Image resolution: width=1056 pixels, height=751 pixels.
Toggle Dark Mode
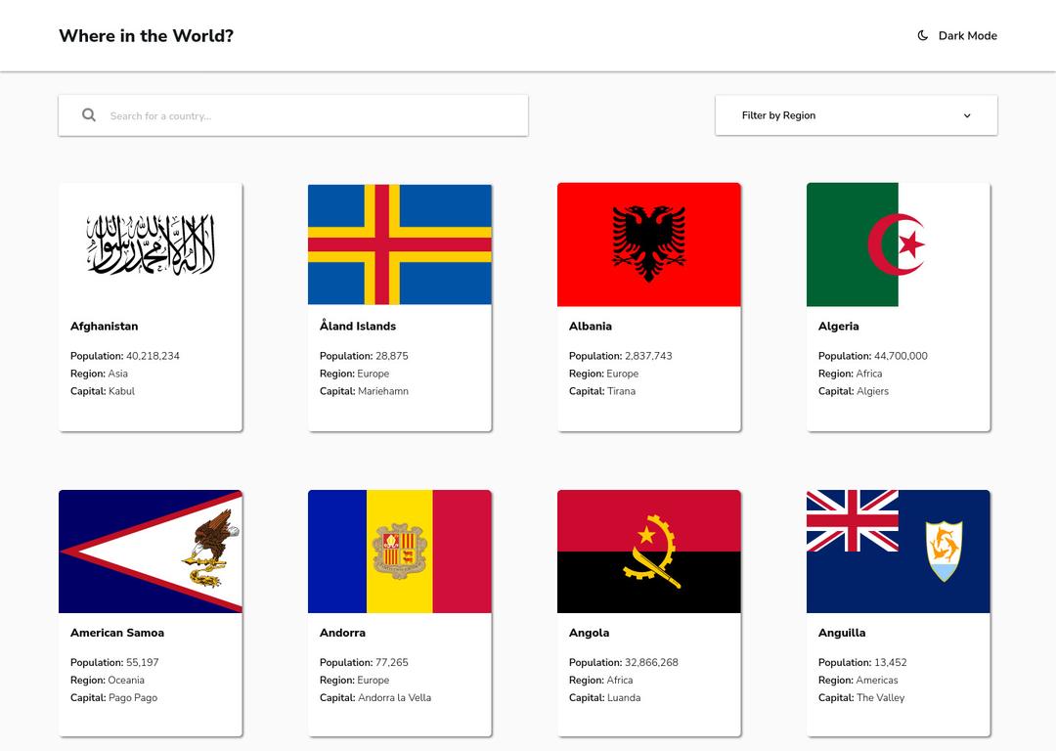(957, 36)
